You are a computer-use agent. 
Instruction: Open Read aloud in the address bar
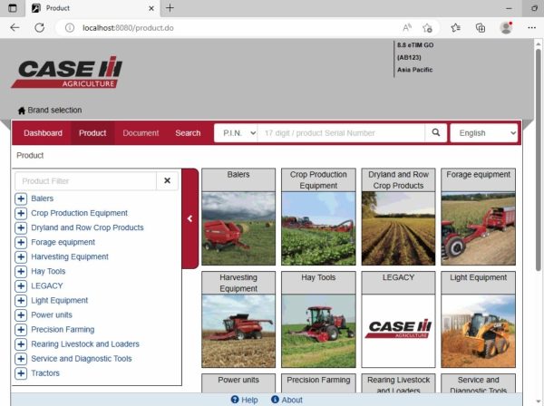(407, 28)
